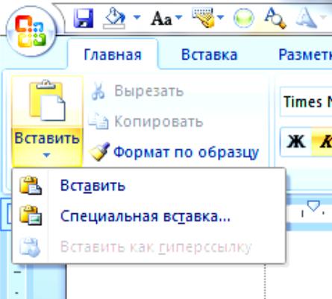Click the Вставить menu item clipboard icon
The image size is (332, 299).
coord(31,186)
